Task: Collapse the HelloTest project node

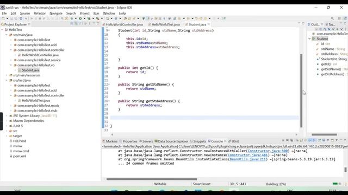Action: 2,30
